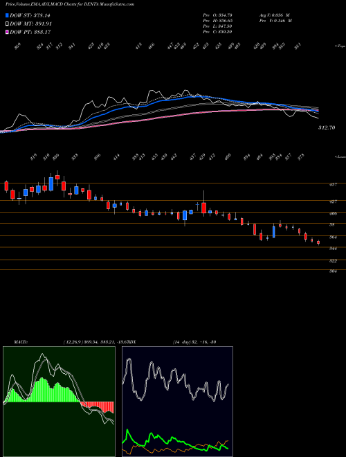Open the green MACD histogram panel
This screenshot has height=457, width=346.
(x=59, y=402)
